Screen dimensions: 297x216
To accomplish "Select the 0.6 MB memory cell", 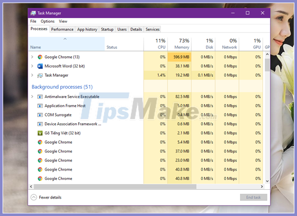I will [180, 124].
